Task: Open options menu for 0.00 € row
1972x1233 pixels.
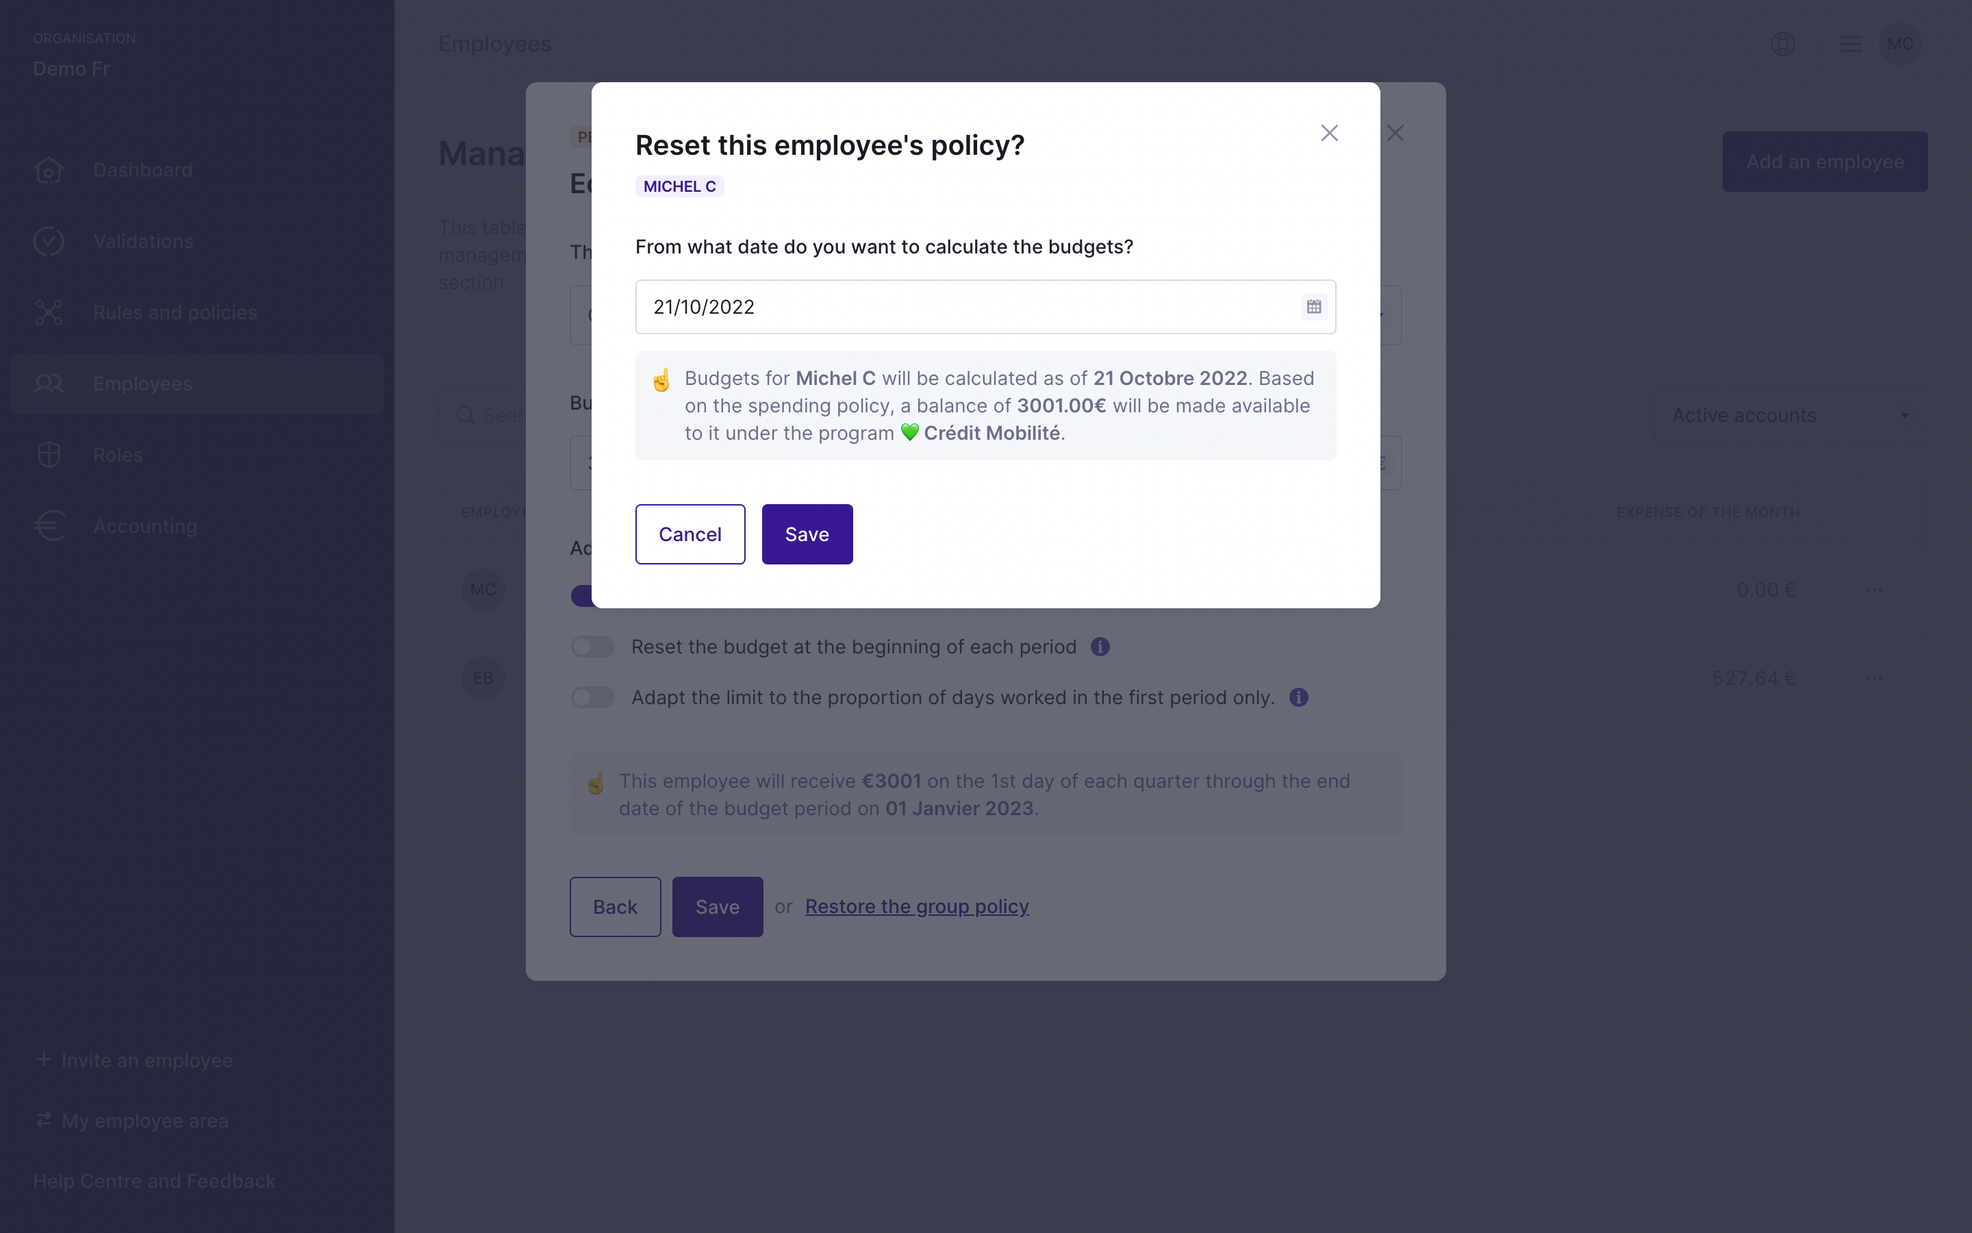Action: tap(1874, 590)
